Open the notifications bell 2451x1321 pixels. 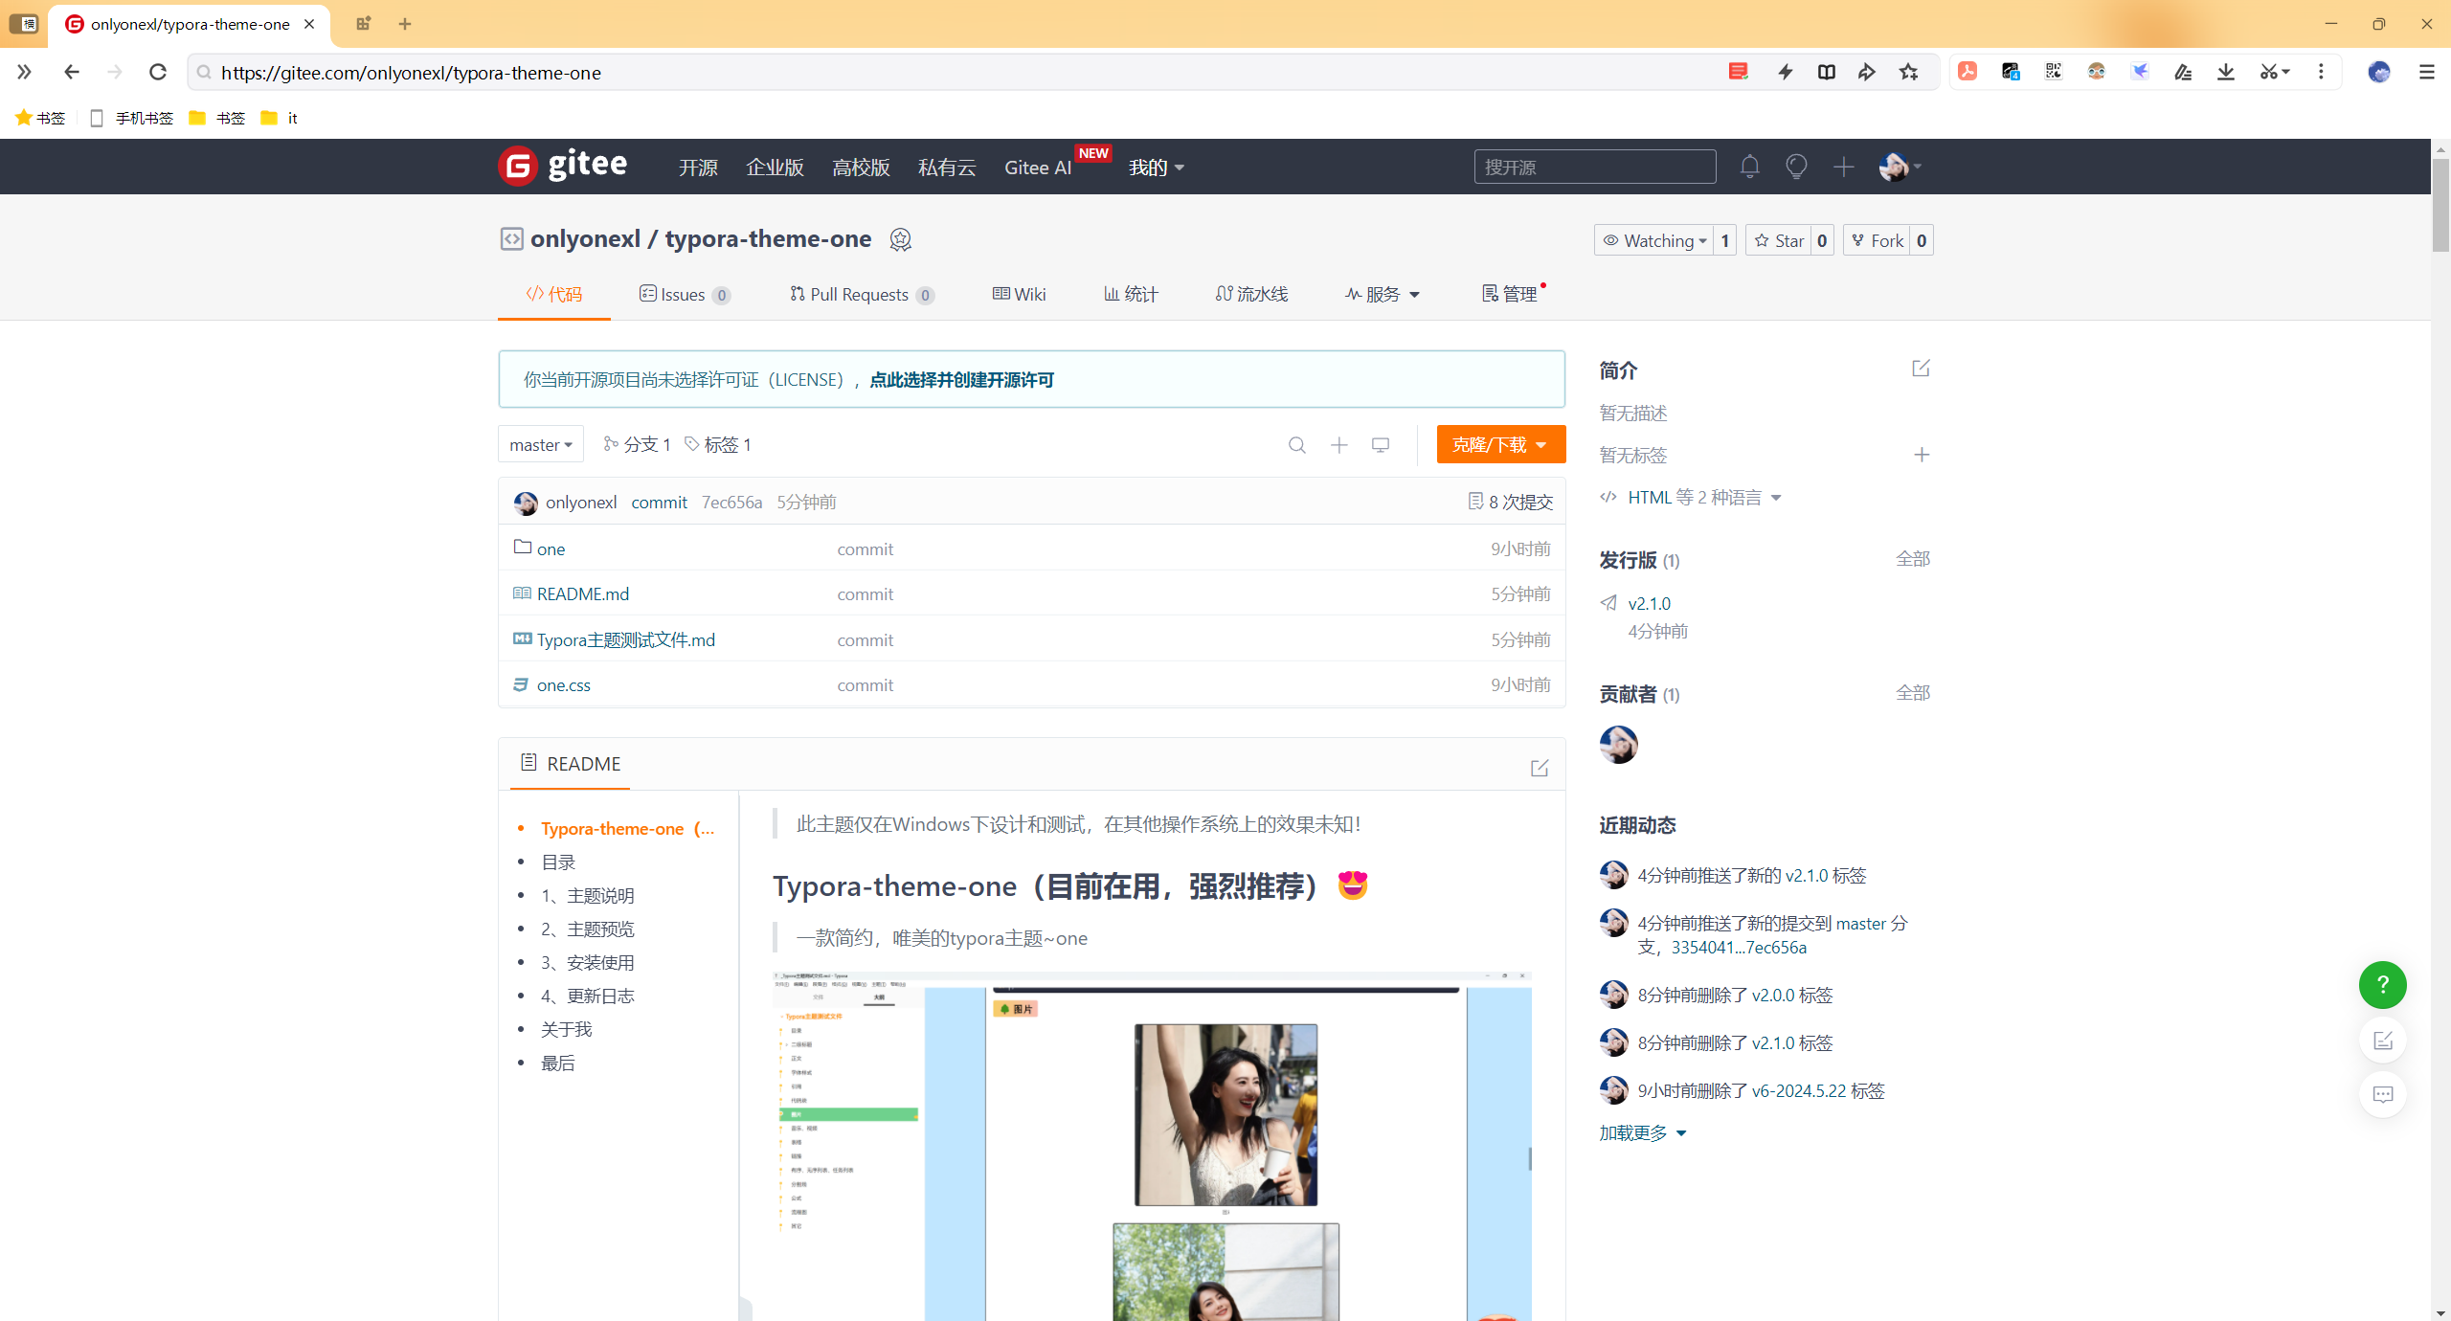1749,167
